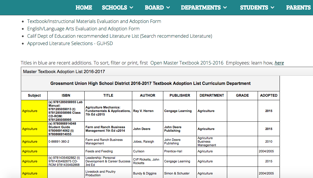The height and width of the screenshot is (178, 313).
Task: Open English/Language Arts Evaluation and Adoption Form link
Action: pyautogui.click(x=83, y=29)
